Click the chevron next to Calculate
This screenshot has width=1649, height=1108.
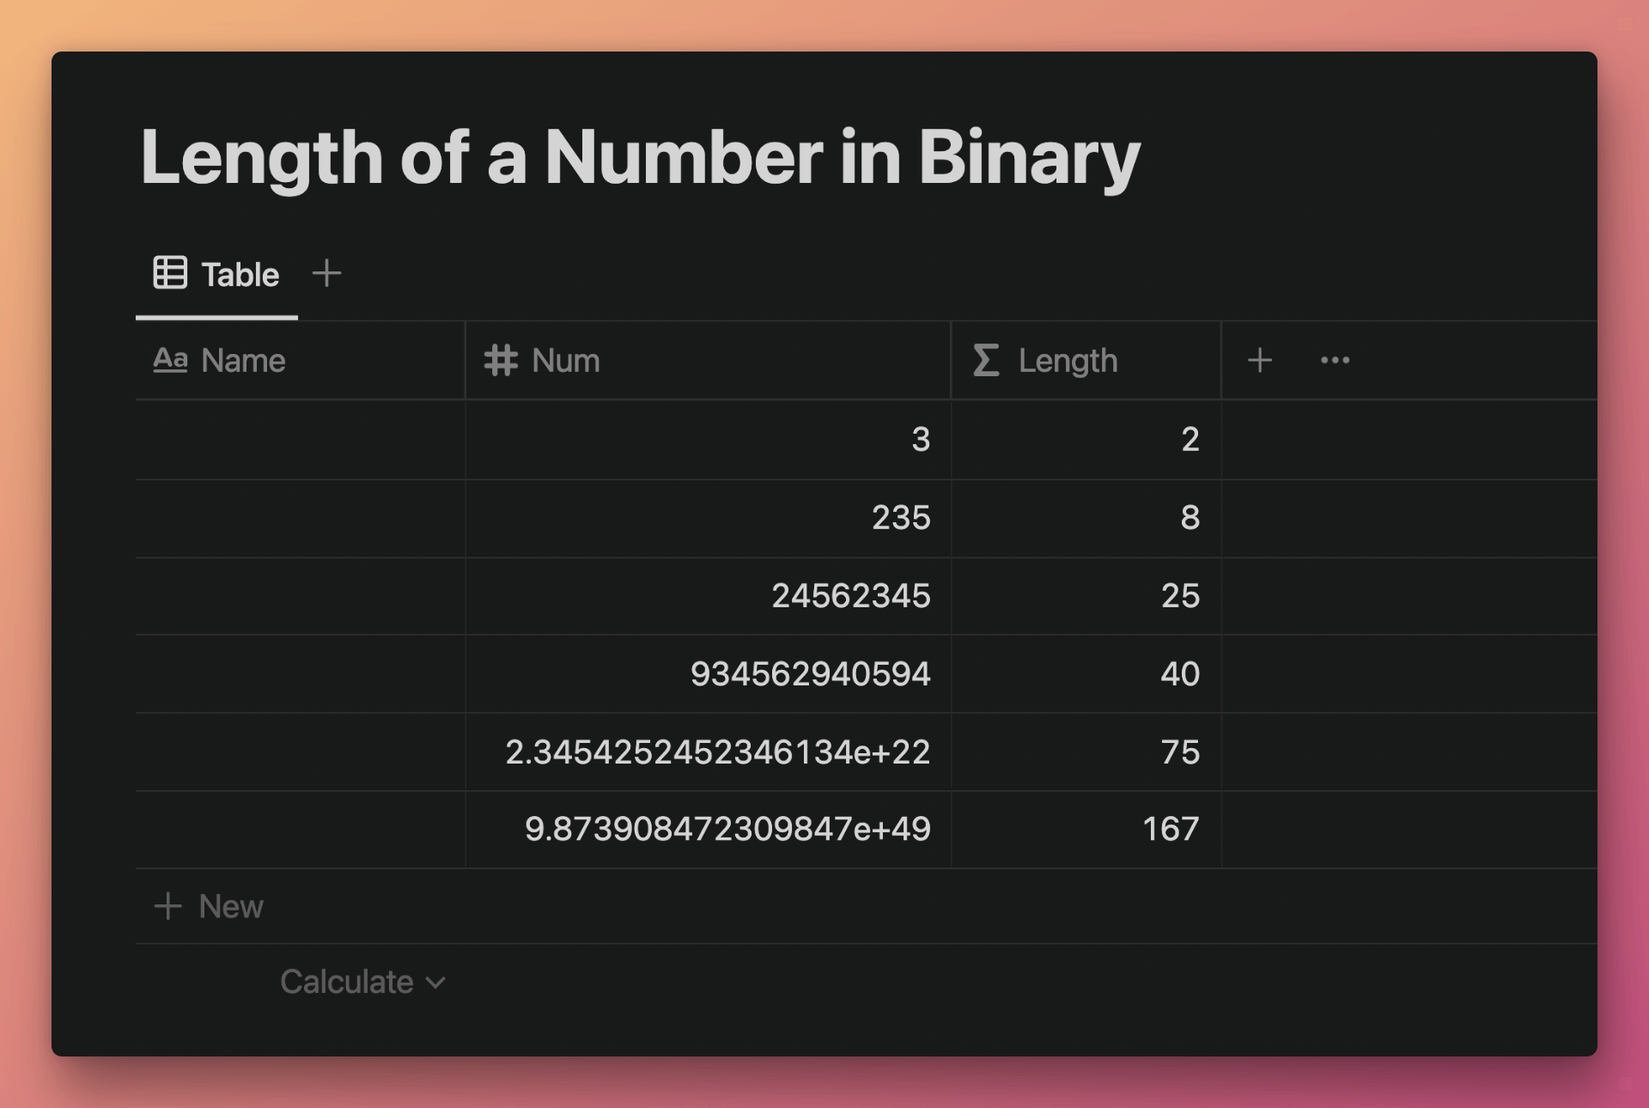tap(435, 983)
